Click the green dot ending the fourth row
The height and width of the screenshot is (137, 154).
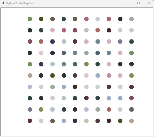click(x=131, y=53)
